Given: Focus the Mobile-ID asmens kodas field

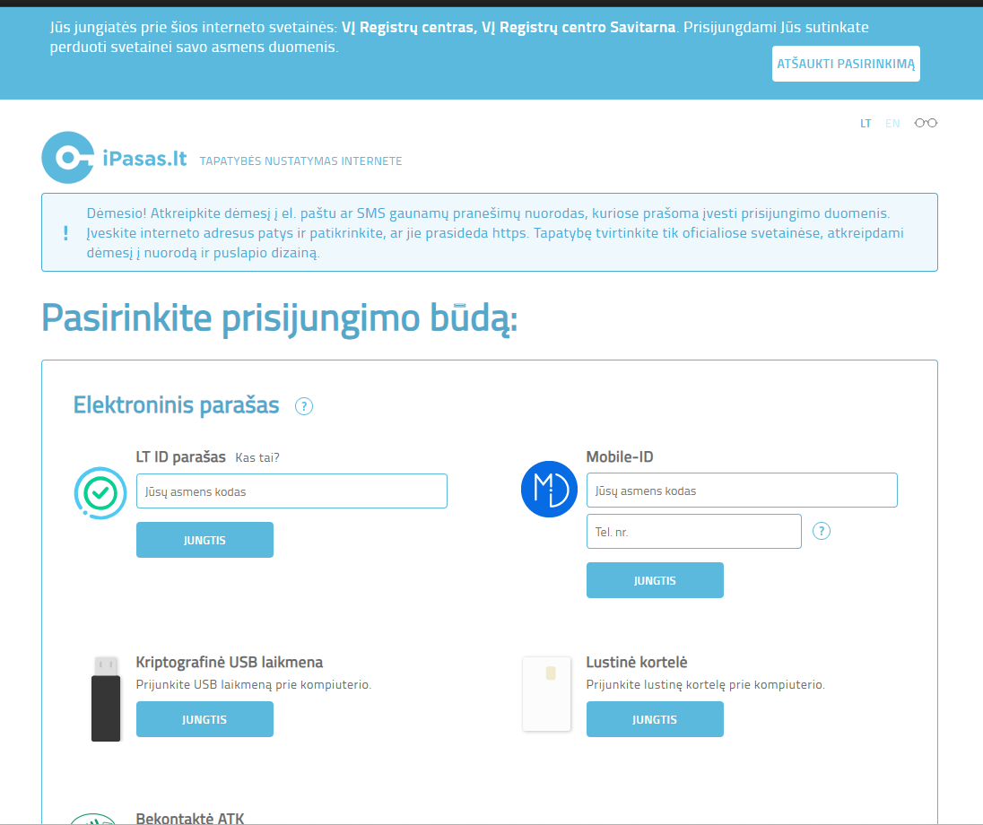Looking at the screenshot, I should tap(742, 491).
